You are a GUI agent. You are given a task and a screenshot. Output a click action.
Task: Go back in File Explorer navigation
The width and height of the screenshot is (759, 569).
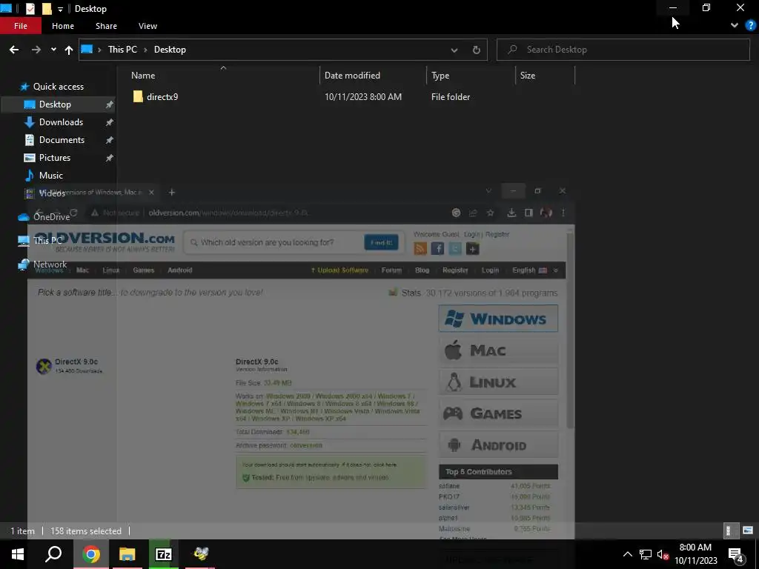(x=14, y=50)
